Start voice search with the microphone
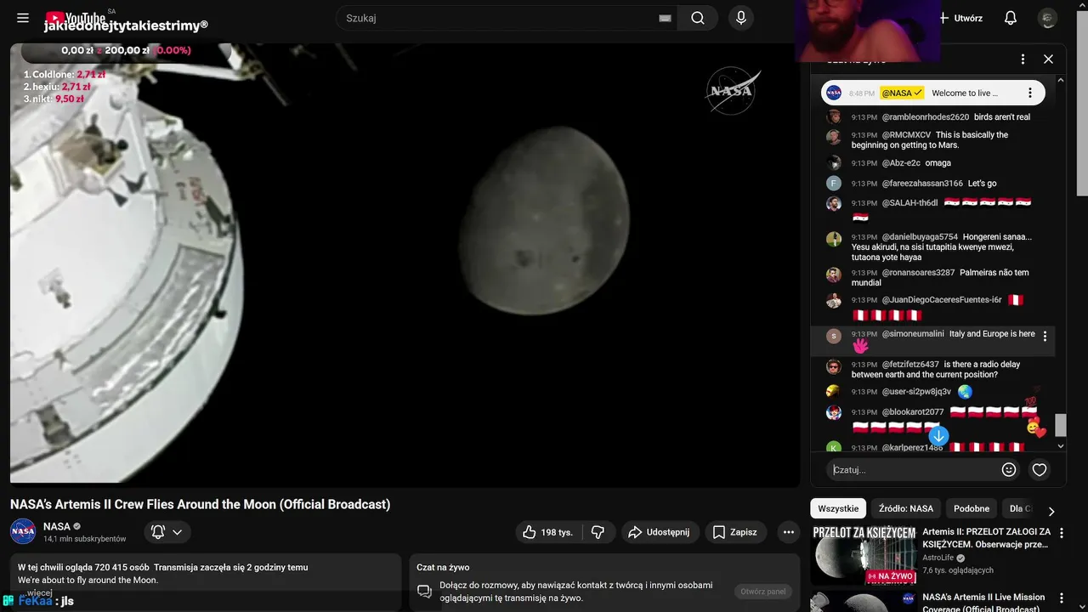The height and width of the screenshot is (612, 1088). pos(741,18)
